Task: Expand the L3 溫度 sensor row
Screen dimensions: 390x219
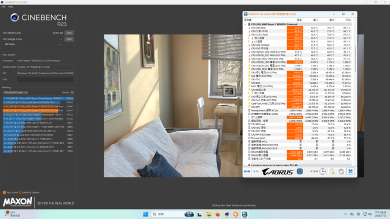Action: [x=248, y=42]
